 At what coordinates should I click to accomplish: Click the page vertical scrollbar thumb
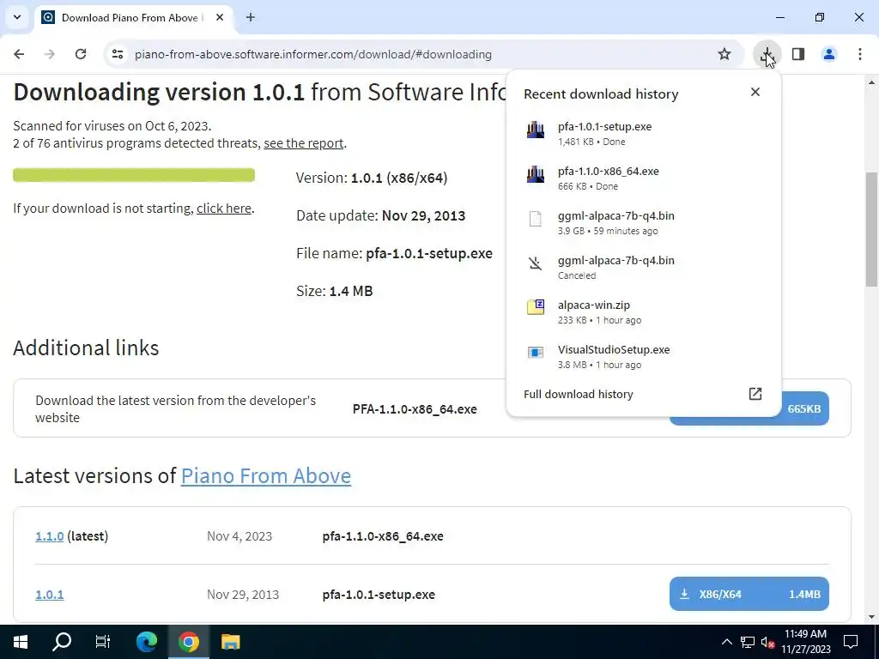(x=871, y=230)
